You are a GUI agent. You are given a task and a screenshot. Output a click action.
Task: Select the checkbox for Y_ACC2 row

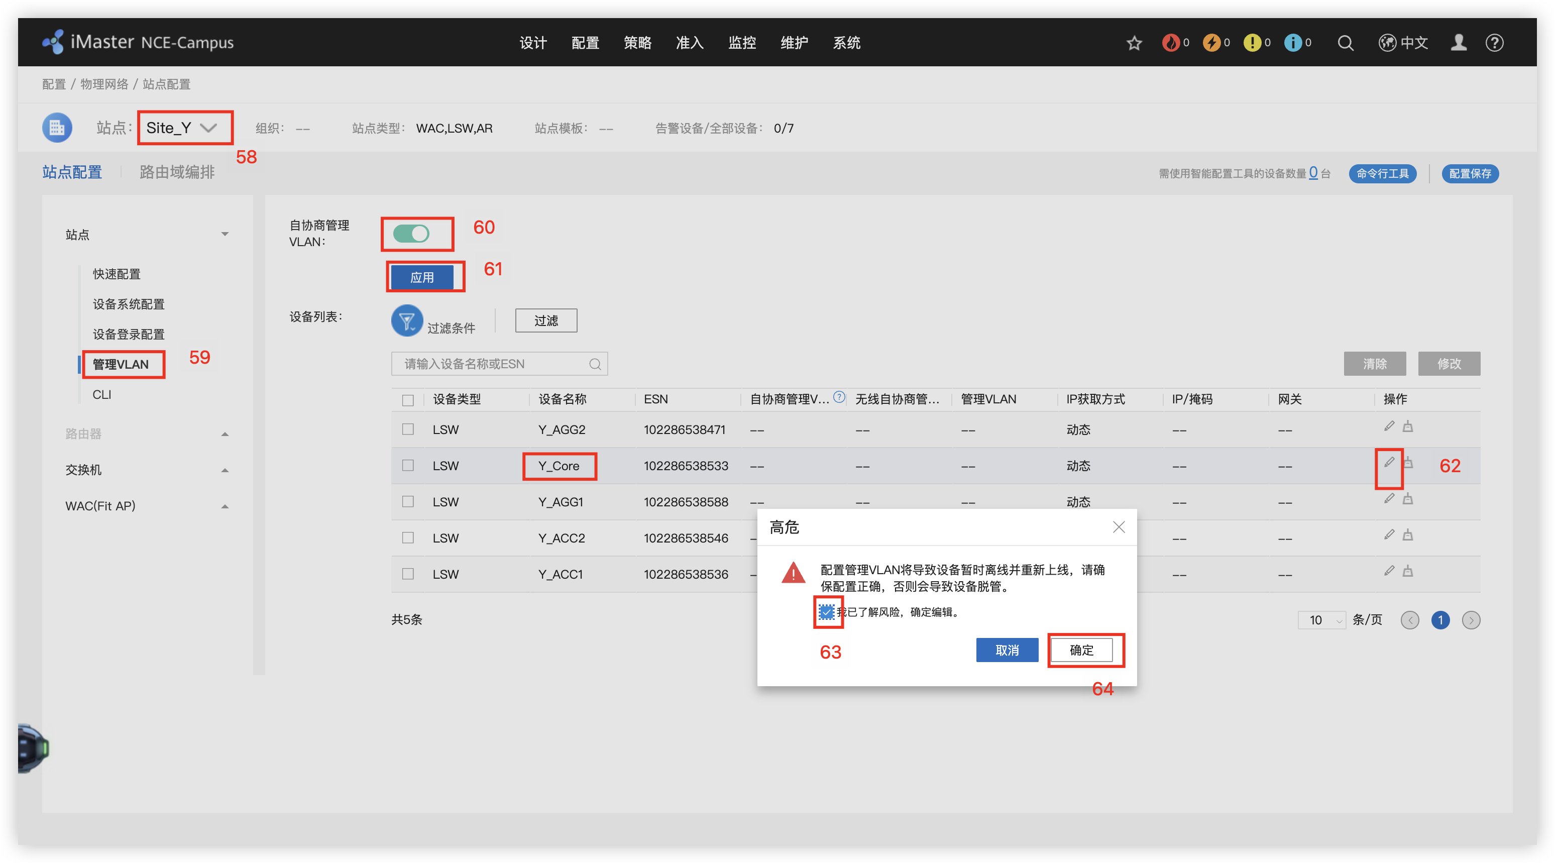(x=408, y=537)
